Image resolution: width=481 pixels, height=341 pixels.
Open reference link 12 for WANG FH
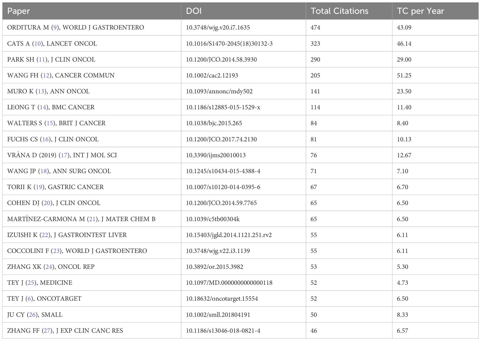pyautogui.click(x=46, y=75)
